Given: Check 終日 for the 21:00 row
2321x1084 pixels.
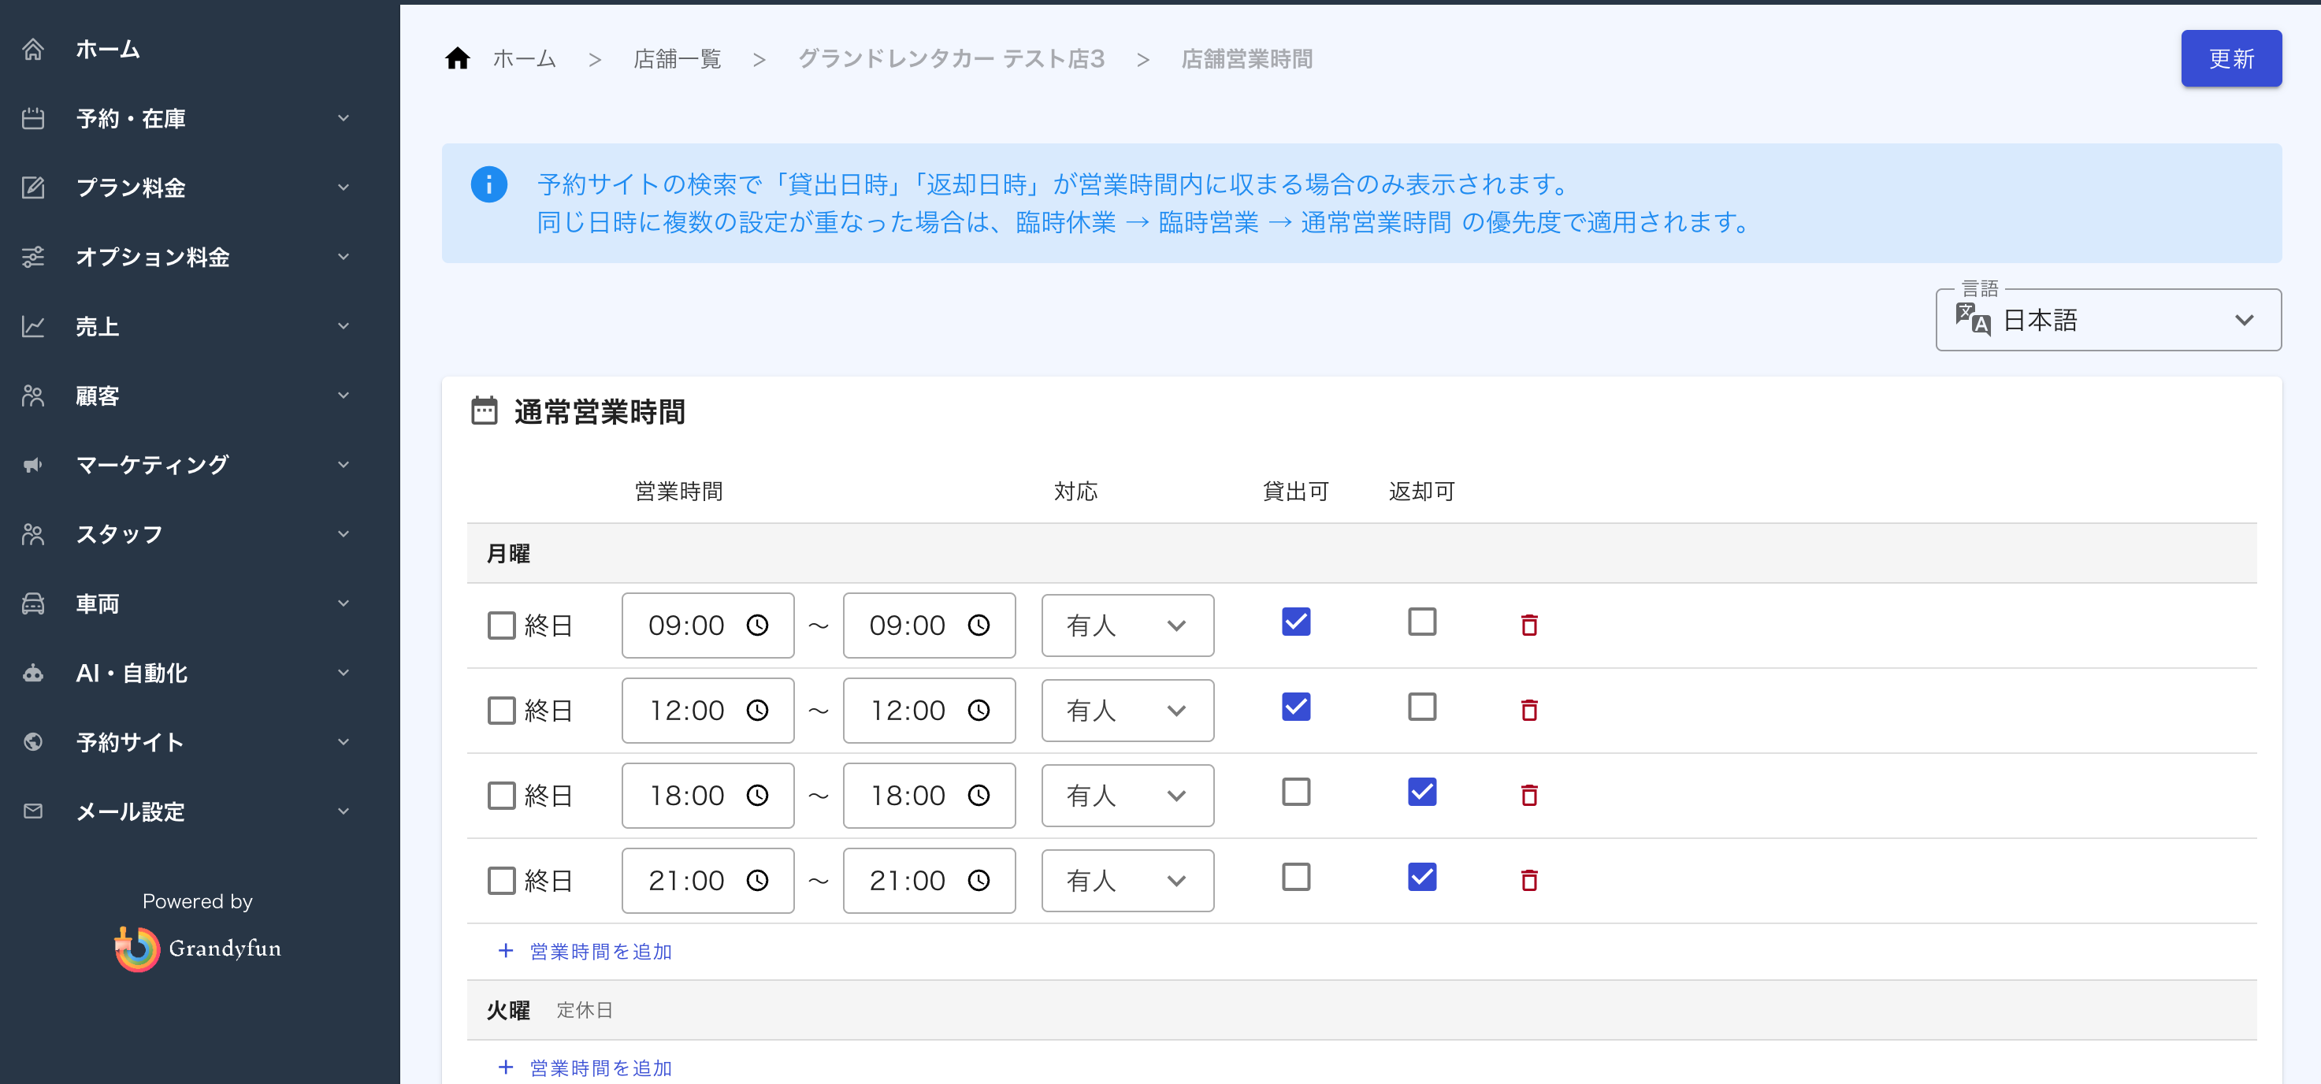Looking at the screenshot, I should [501, 880].
